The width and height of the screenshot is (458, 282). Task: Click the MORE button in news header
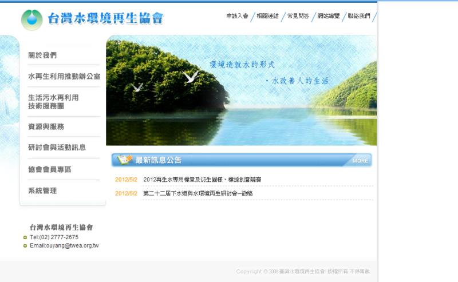point(360,161)
